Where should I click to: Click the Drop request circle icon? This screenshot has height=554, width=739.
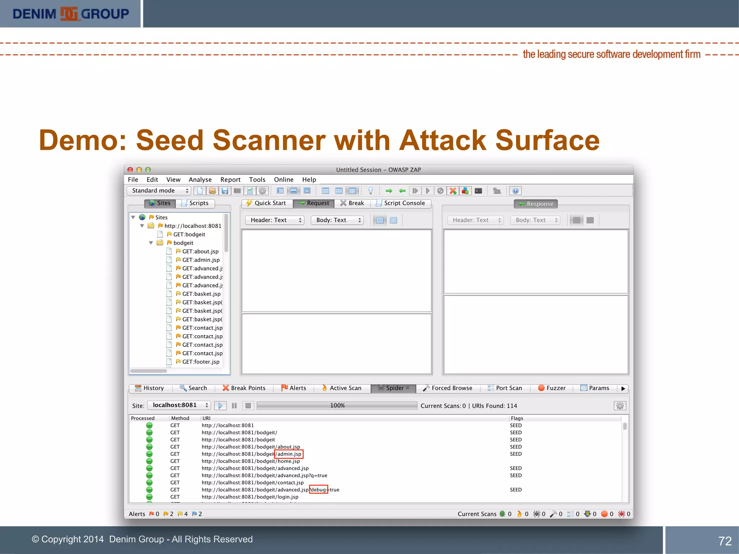pos(440,191)
